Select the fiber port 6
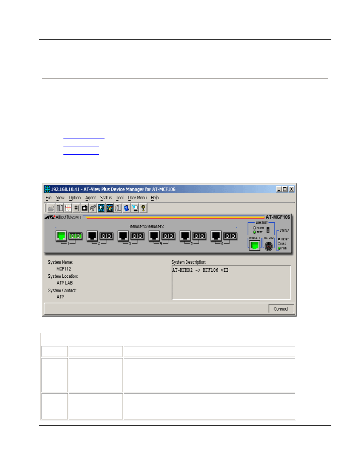360x466 pixels. pos(230,236)
